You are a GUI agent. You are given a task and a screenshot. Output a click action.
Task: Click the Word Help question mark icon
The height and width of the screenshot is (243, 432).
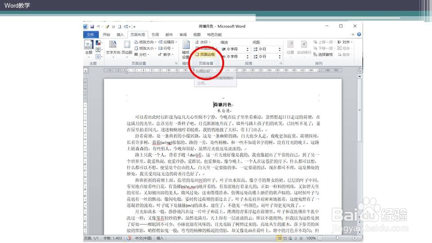click(x=359, y=35)
